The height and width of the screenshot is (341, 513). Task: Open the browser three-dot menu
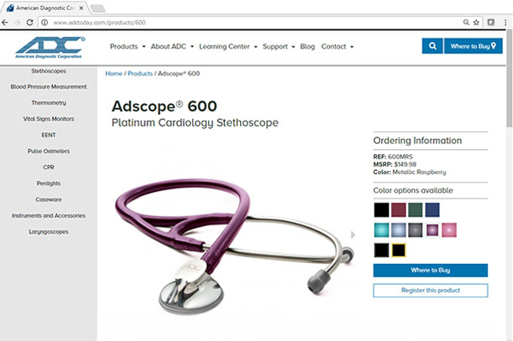coord(505,23)
